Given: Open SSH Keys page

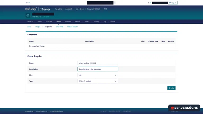Looking at the screenshot, I should click(80, 9).
